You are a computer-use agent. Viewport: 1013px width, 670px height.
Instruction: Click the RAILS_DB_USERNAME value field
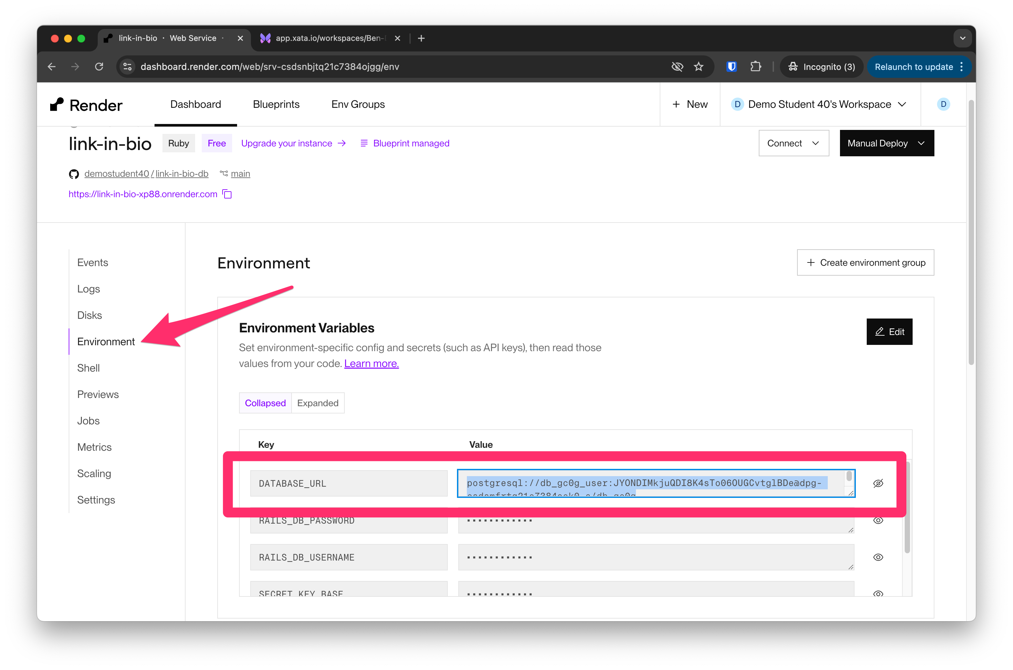coord(656,557)
